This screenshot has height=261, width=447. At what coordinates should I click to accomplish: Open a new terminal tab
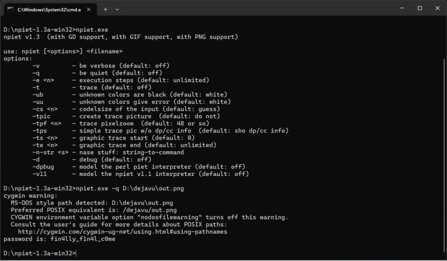105,9
